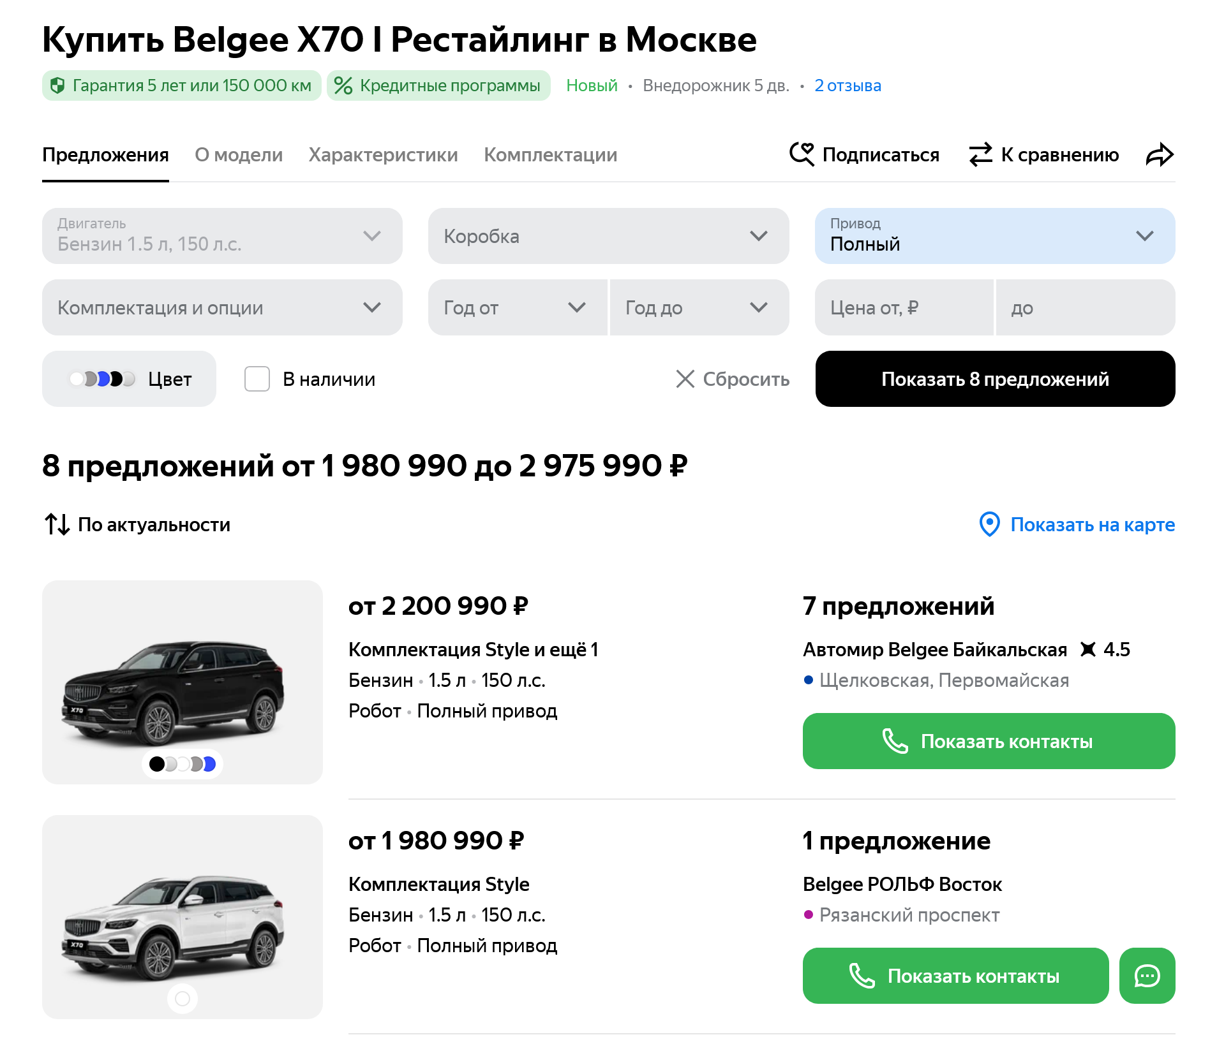1210x1051 pixels.
Task: Switch to the Характеристики tab
Action: pos(383,155)
